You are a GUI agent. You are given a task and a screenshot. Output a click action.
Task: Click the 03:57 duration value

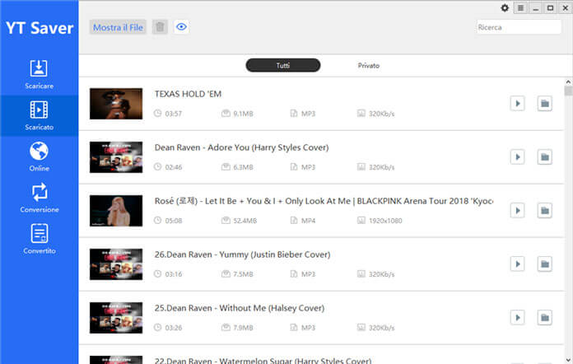173,114
